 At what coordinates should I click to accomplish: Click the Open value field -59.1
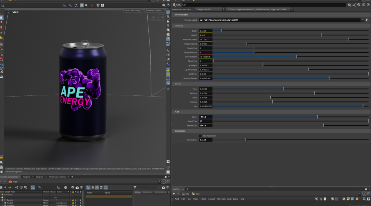tap(206, 117)
